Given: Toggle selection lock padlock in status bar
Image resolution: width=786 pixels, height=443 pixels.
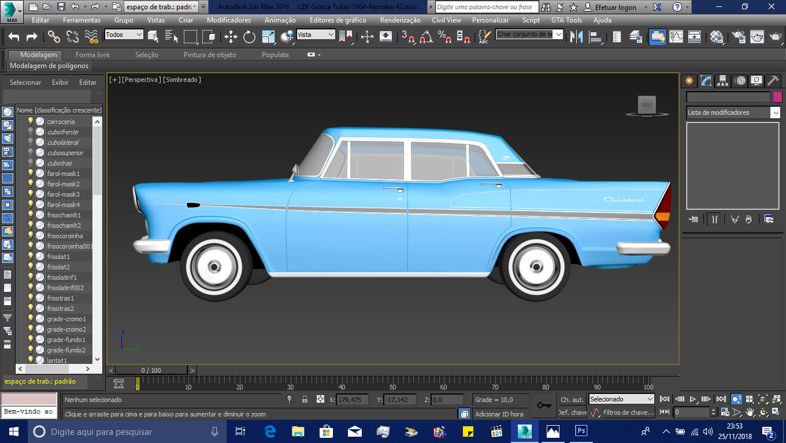Looking at the screenshot, I should click(x=305, y=399).
